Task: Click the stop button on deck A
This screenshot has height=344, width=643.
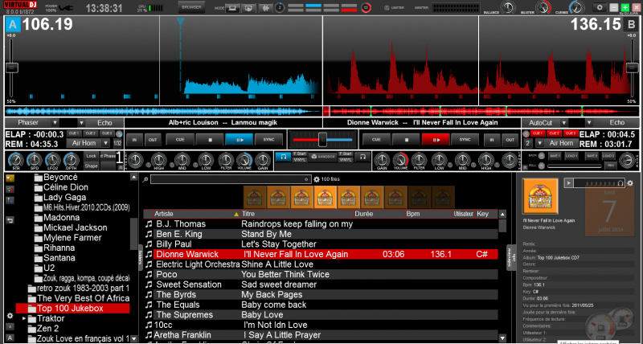Action: pyautogui.click(x=210, y=138)
